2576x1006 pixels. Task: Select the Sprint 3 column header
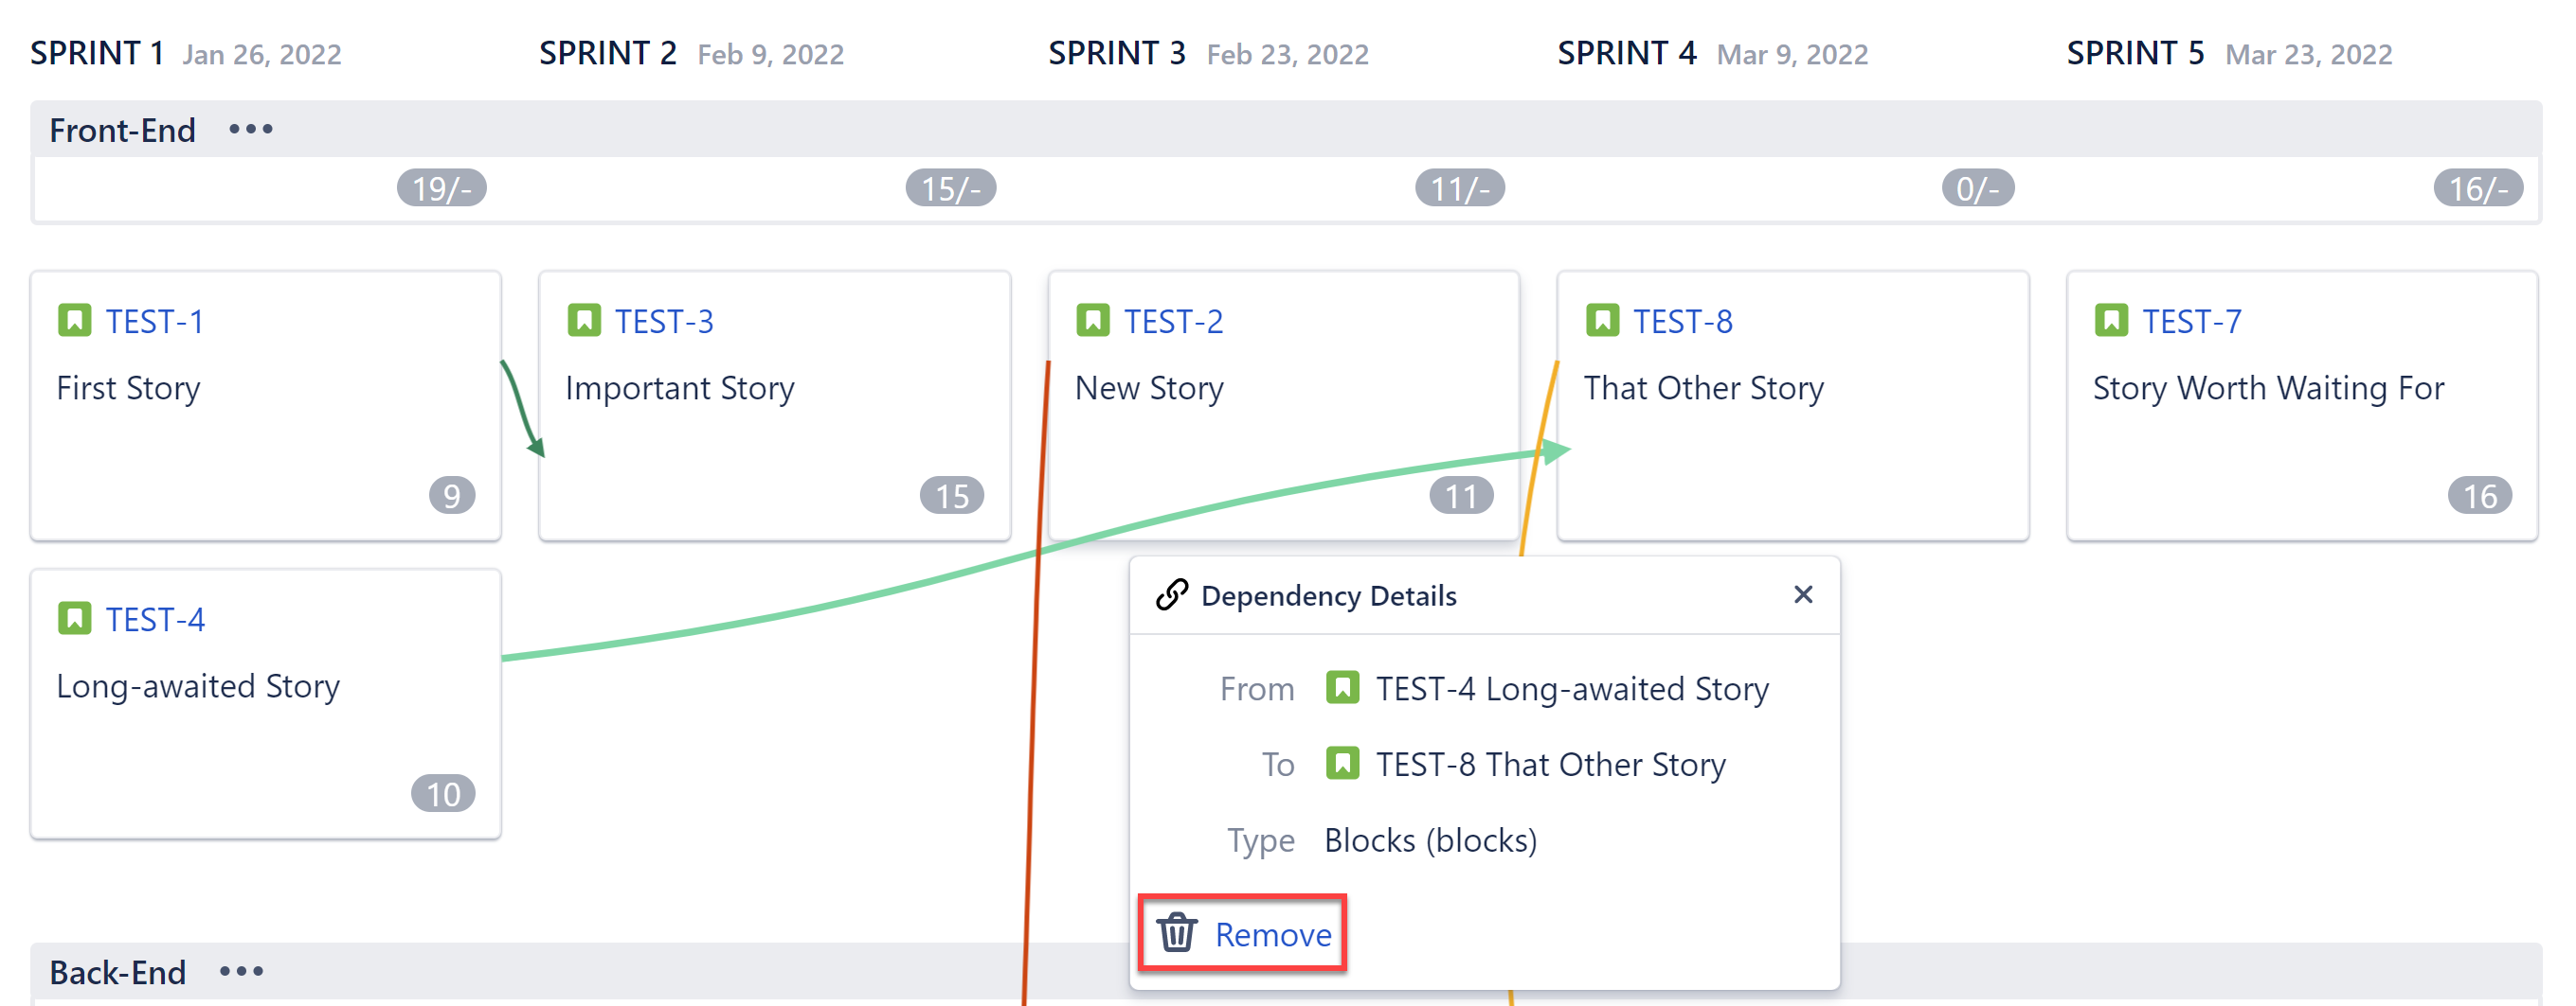[1116, 52]
